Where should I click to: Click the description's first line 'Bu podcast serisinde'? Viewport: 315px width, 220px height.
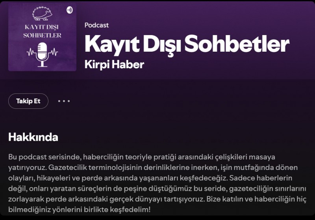[45, 157]
